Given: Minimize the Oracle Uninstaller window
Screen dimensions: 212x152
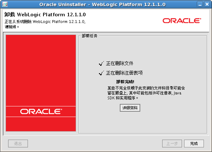Looking at the screenshot, I should click(200, 5).
